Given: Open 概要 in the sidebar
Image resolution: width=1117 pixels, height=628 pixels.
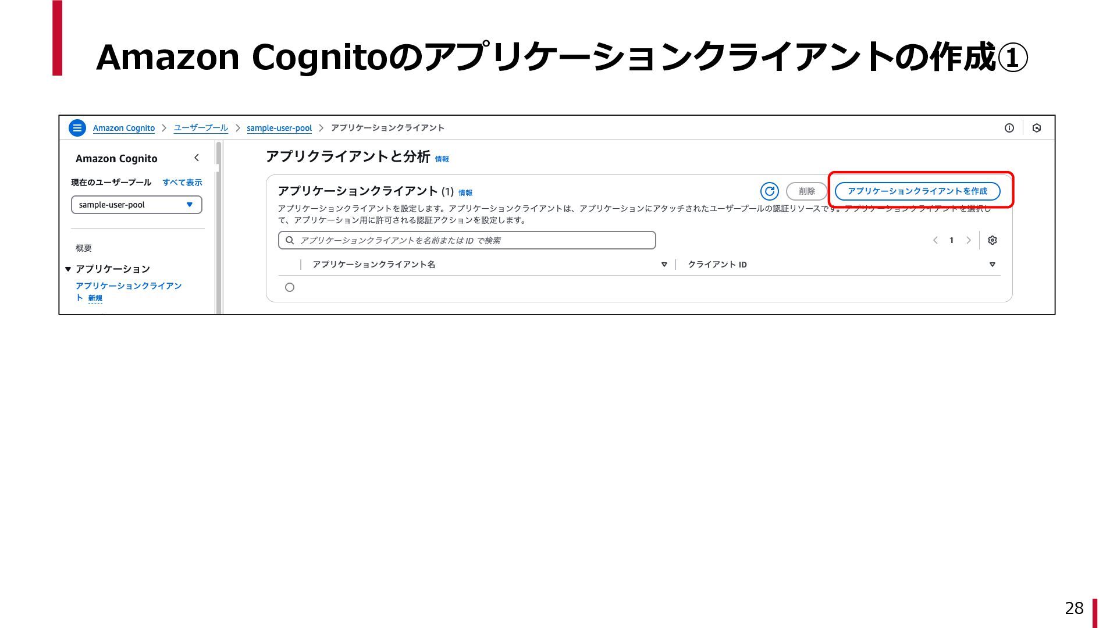Looking at the screenshot, I should point(84,248).
